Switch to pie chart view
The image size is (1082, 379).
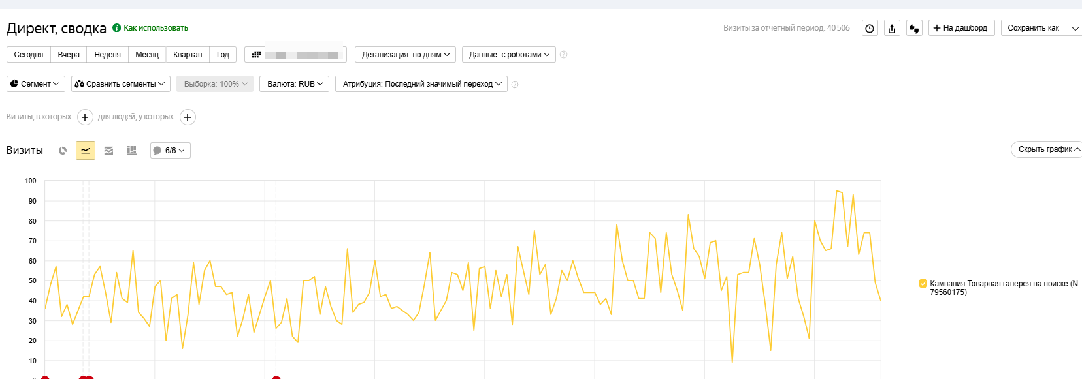tap(63, 151)
